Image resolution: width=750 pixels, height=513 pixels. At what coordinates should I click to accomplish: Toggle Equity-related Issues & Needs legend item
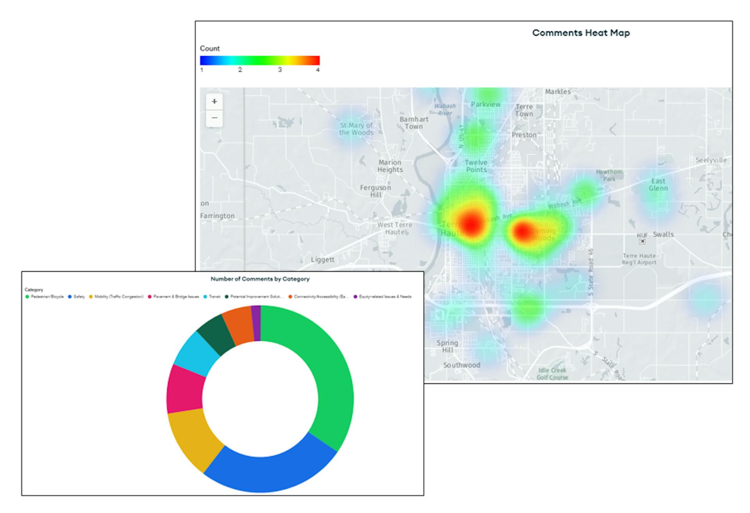click(383, 297)
